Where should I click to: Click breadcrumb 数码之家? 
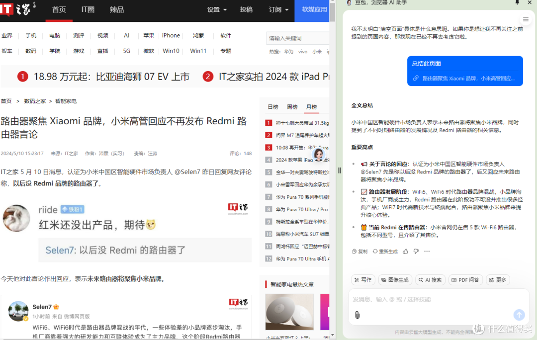35,101
